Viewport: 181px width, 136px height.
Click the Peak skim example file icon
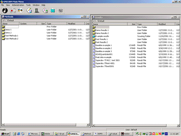tap(94, 57)
